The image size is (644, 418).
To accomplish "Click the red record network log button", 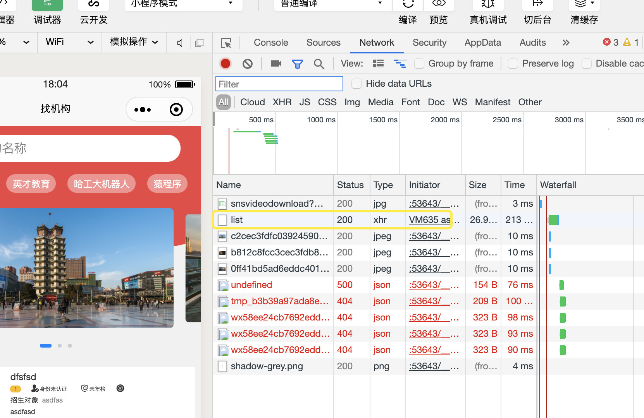I will point(226,63).
